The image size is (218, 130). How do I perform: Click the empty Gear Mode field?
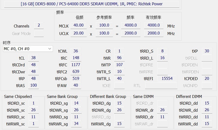(39, 34)
